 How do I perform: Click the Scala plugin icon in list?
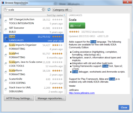[6, 38]
